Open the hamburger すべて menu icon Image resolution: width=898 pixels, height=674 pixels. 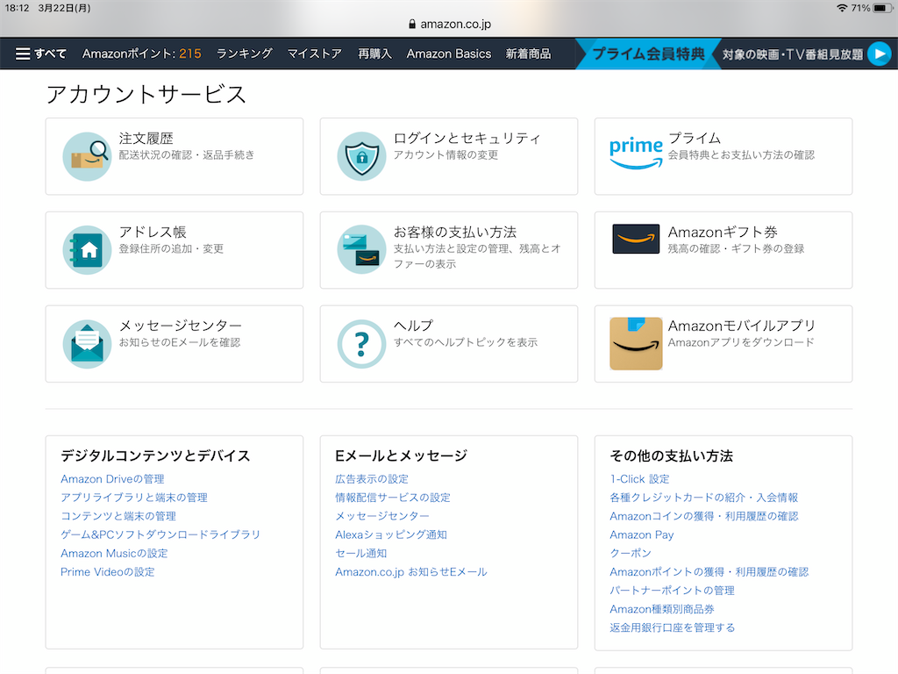click(x=23, y=54)
